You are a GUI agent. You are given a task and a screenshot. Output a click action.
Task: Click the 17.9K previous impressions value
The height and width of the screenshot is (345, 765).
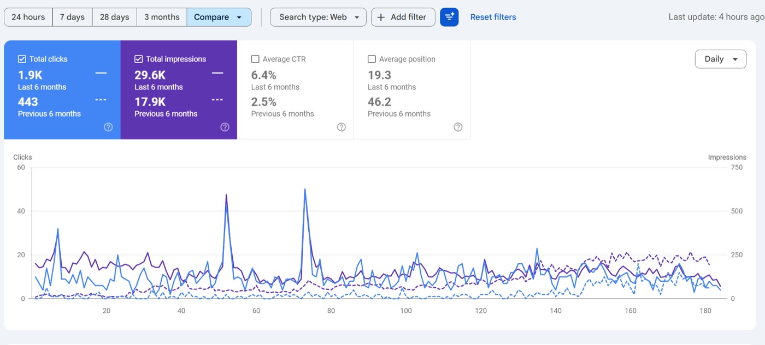coord(150,102)
